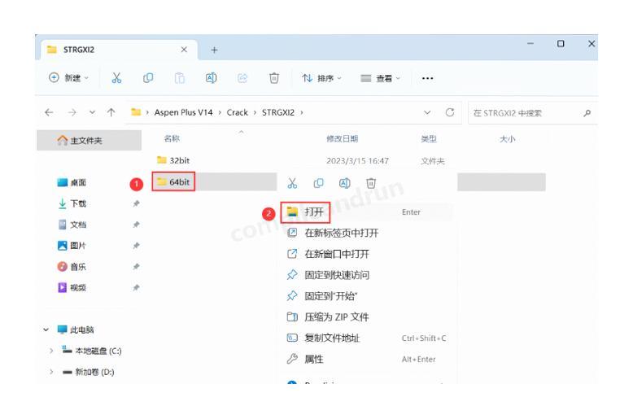Select 此电脑 in the sidebar

(76, 330)
